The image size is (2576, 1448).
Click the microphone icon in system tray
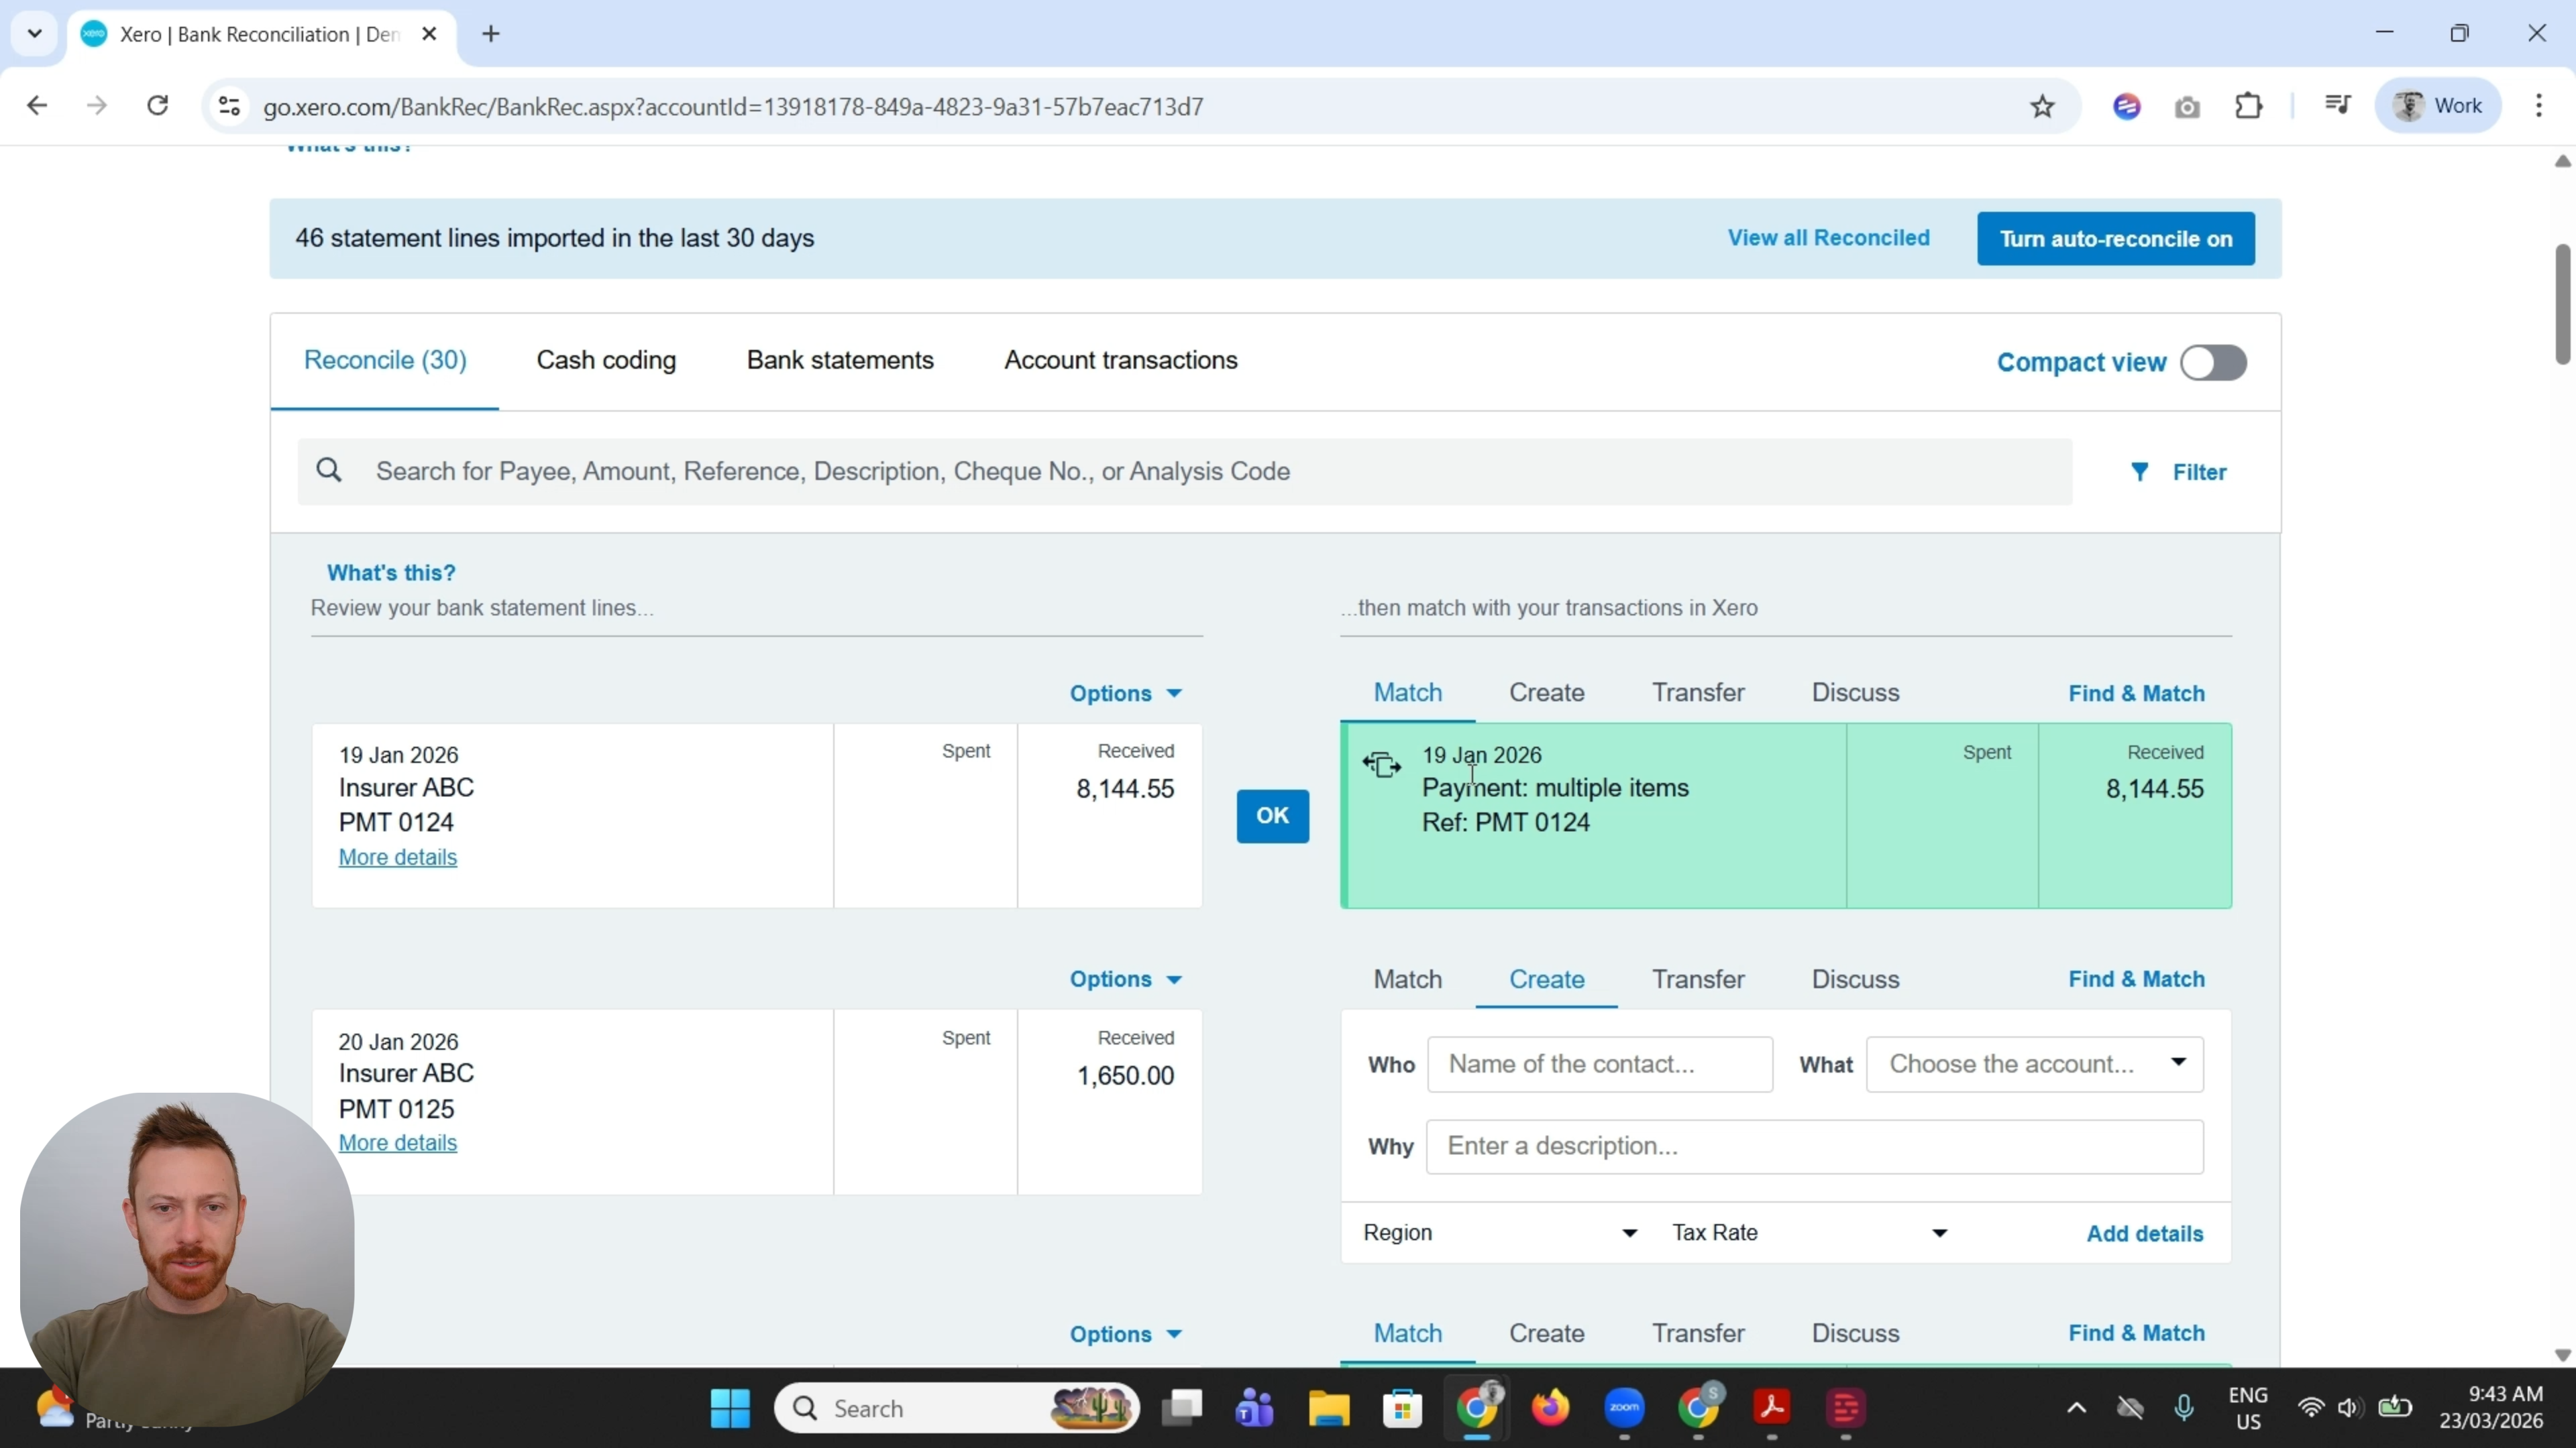point(2184,1408)
